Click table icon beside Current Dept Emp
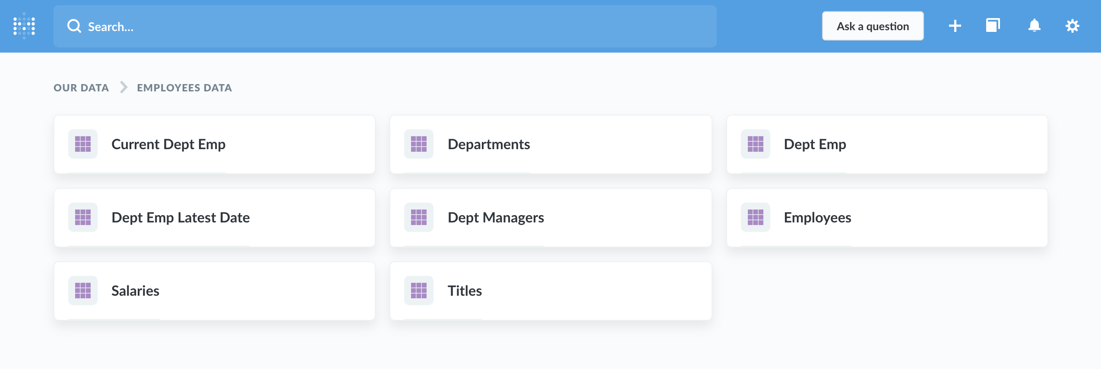Image resolution: width=1101 pixels, height=369 pixels. pos(83,144)
